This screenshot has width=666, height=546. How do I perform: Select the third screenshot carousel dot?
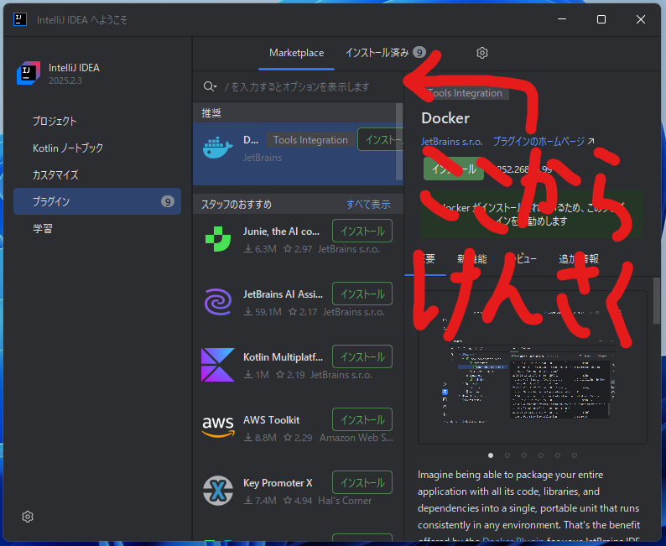[x=524, y=455]
